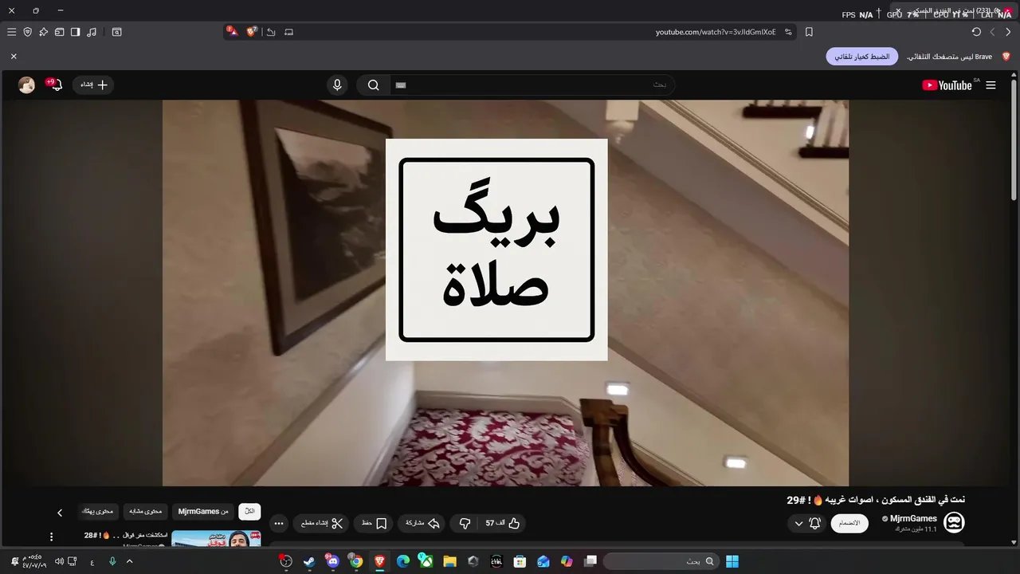This screenshot has width=1020, height=574.
Task: Open Xbox app on taskbar
Action: [x=426, y=561]
